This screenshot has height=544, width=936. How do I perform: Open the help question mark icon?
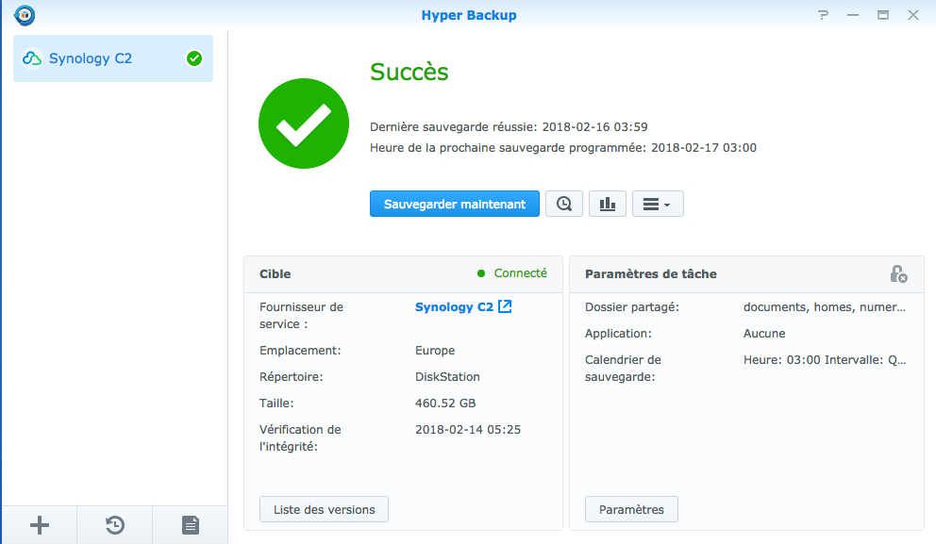tap(823, 15)
